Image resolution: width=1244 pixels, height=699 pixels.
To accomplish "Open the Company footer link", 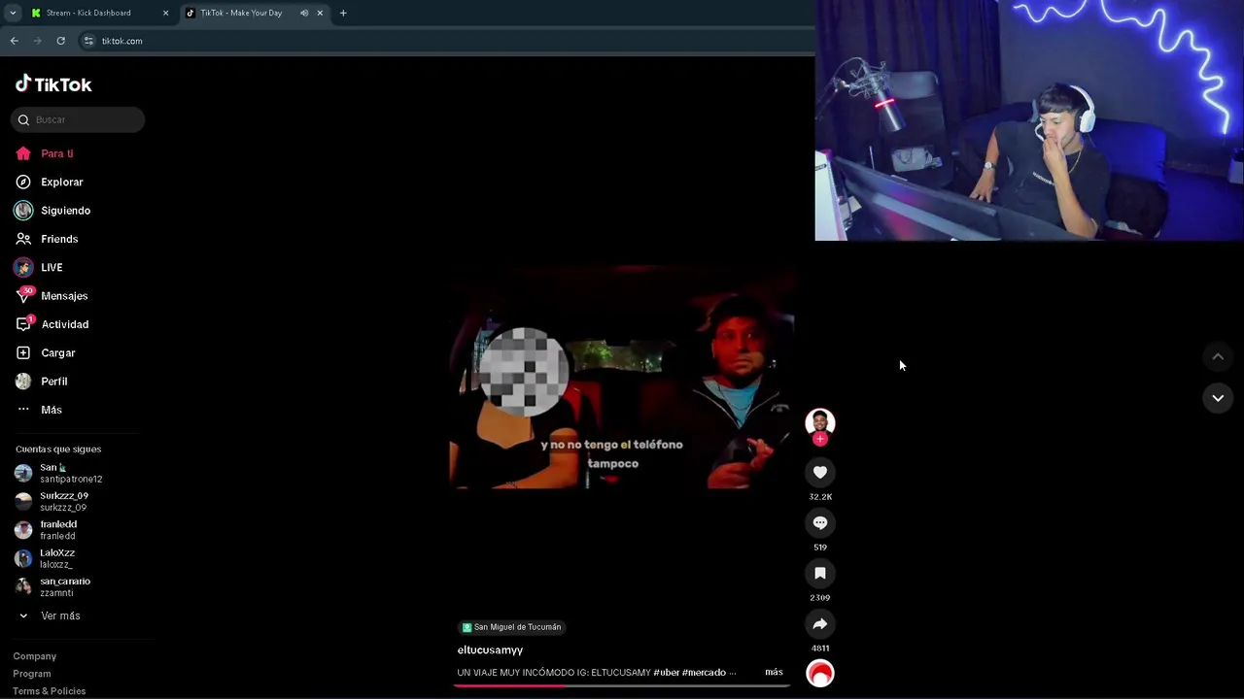I will [35, 656].
